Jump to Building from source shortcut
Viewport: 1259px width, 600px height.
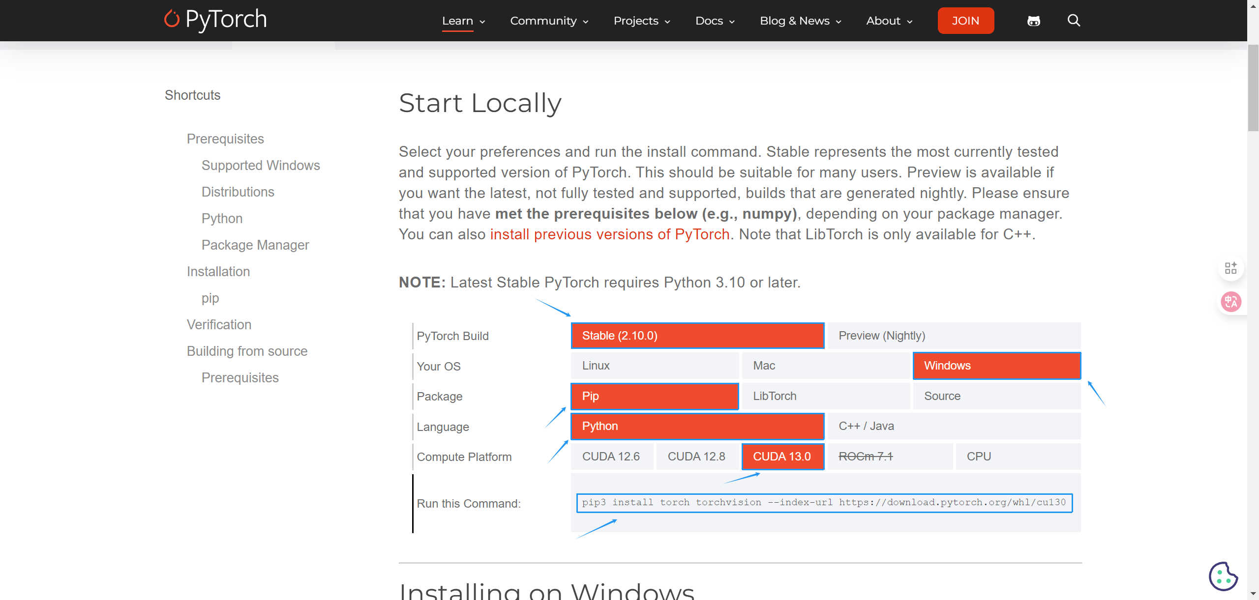click(x=247, y=351)
